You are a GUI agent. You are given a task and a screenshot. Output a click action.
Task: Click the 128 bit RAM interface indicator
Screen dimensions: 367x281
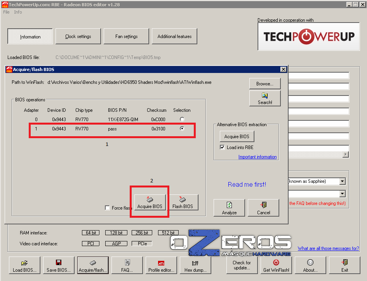pos(117,233)
